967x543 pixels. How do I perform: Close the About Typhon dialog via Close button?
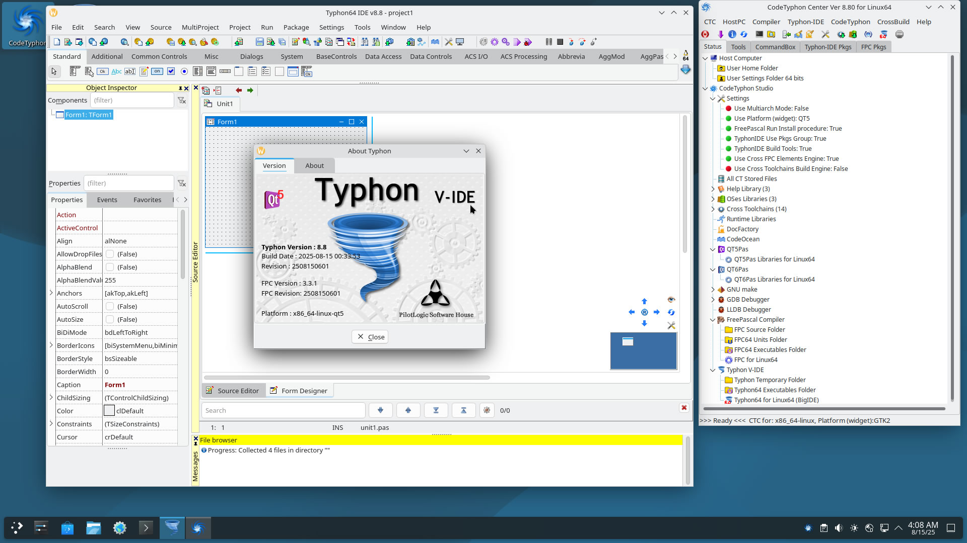point(370,337)
